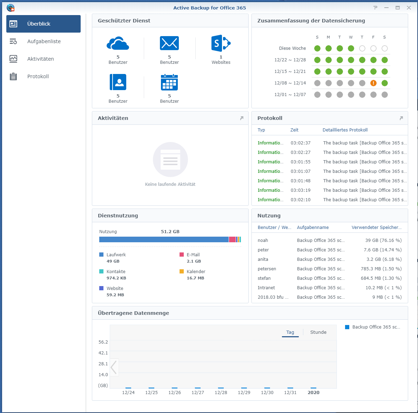Screen dimensions: 418x413
Task: Select the log entry at 03:02:37
Action: [330, 143]
